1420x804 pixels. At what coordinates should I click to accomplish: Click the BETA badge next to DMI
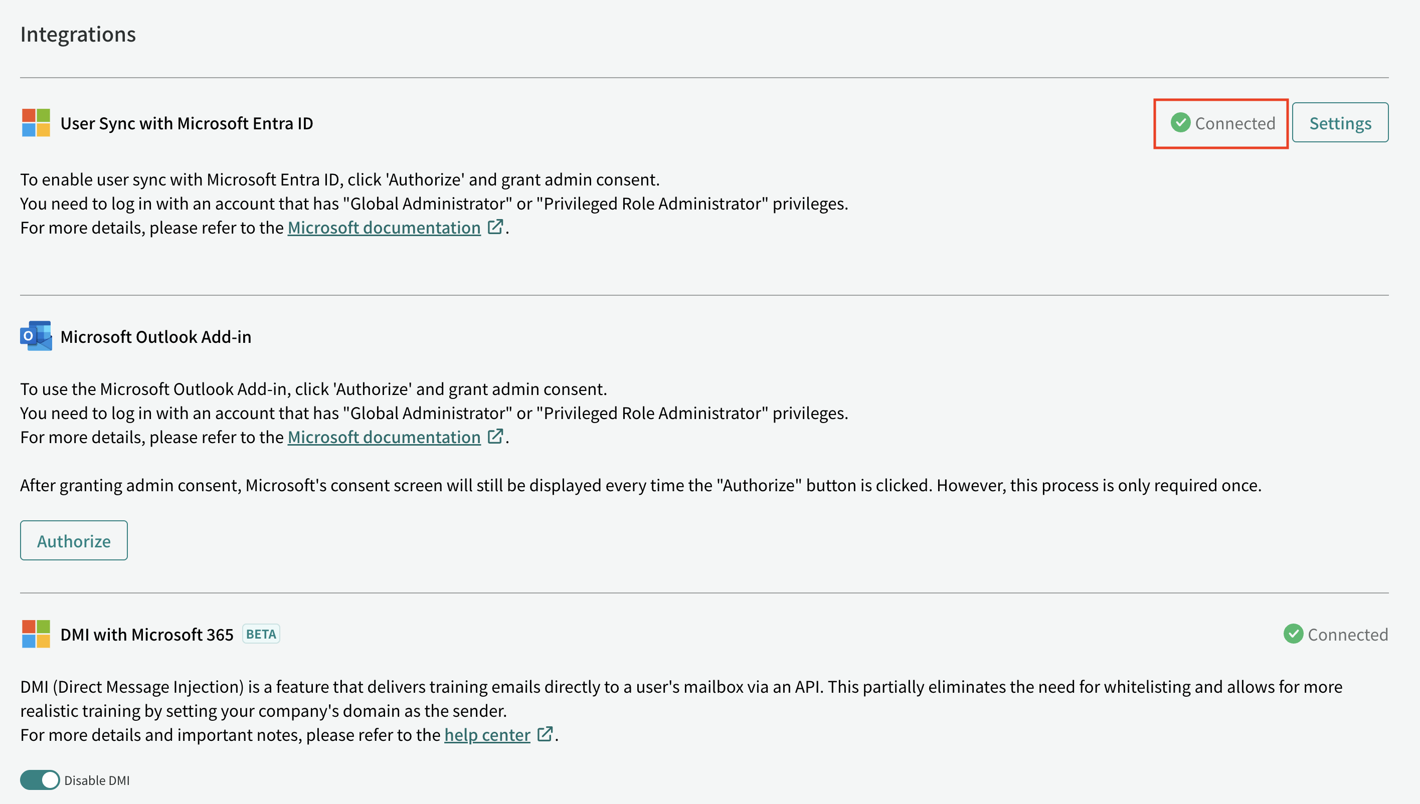tap(261, 634)
